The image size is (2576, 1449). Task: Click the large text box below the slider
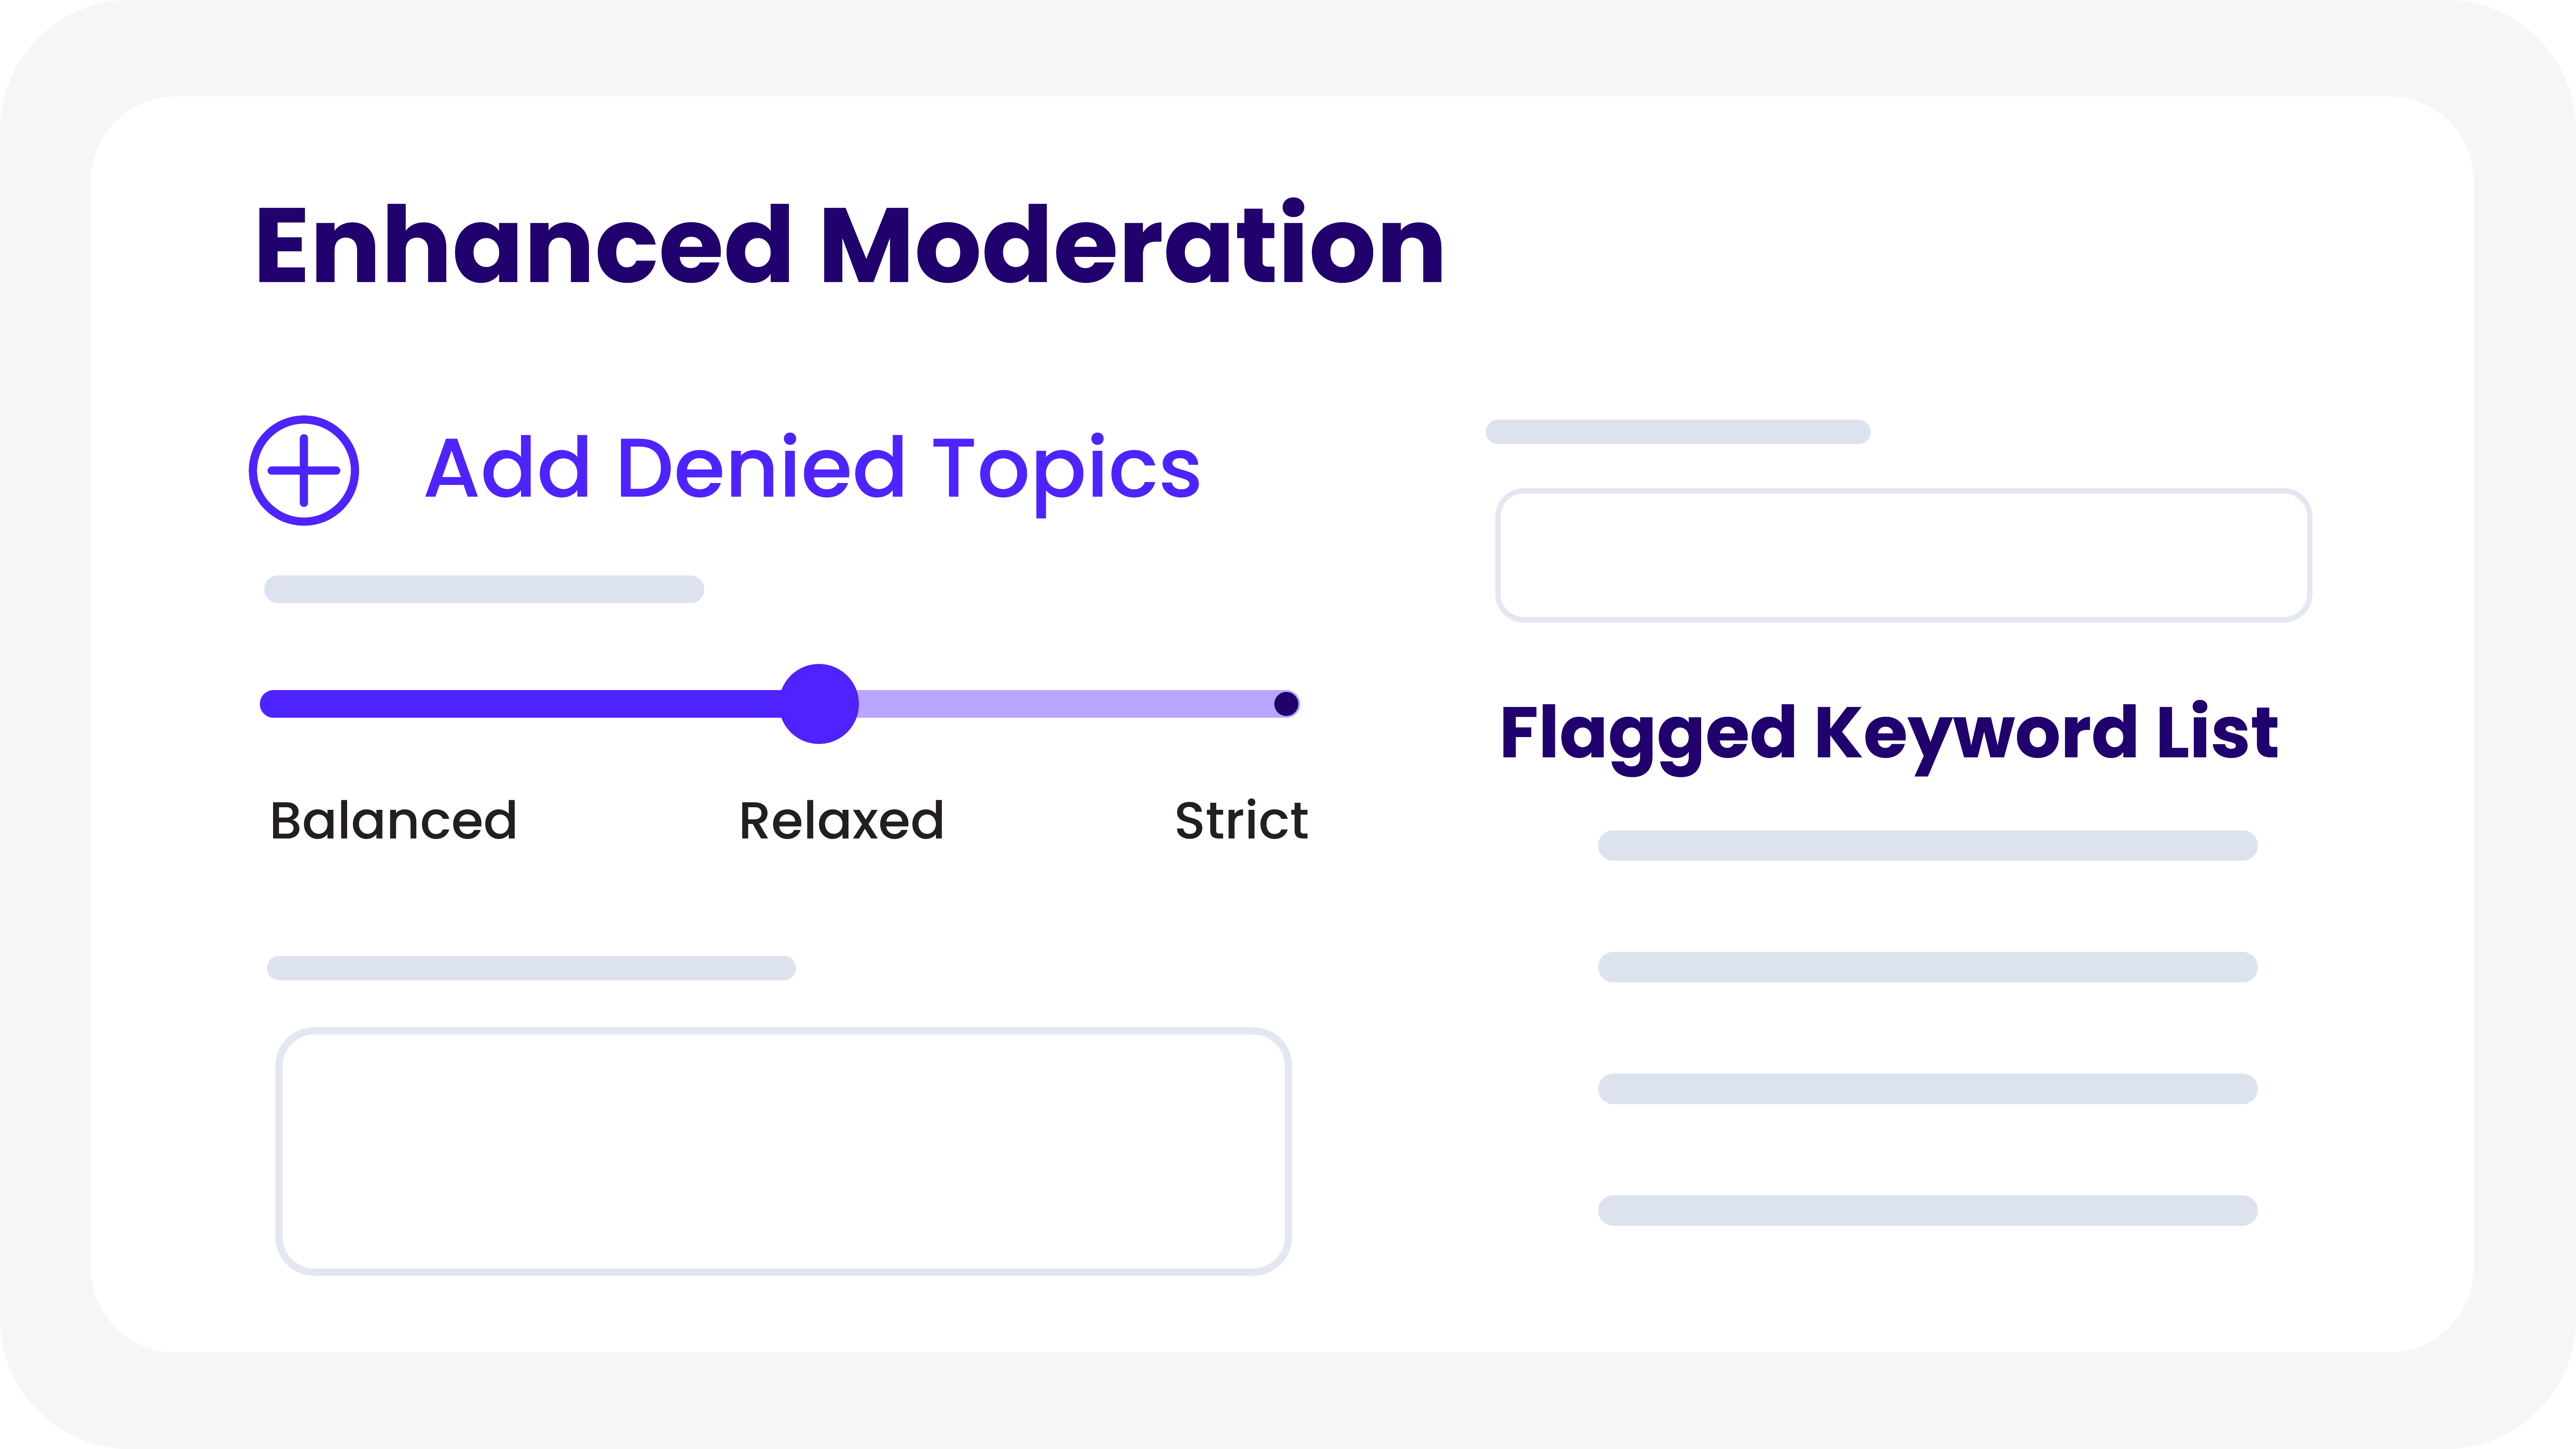coord(783,1151)
